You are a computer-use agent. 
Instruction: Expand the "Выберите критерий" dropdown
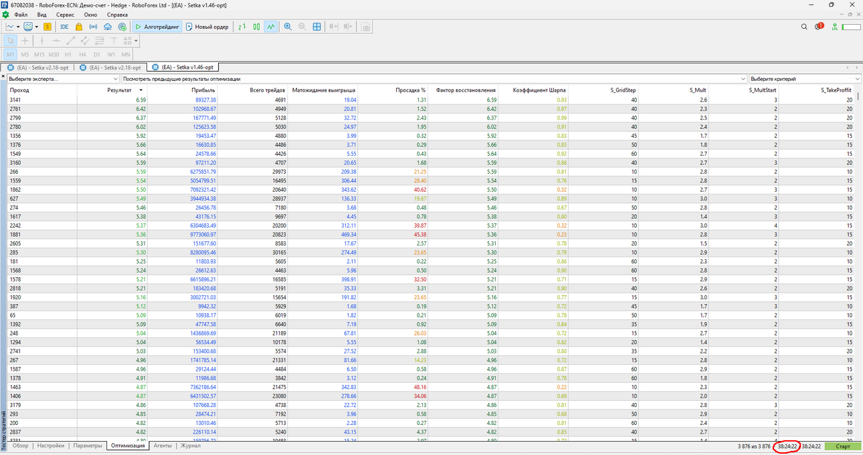[x=805, y=79]
